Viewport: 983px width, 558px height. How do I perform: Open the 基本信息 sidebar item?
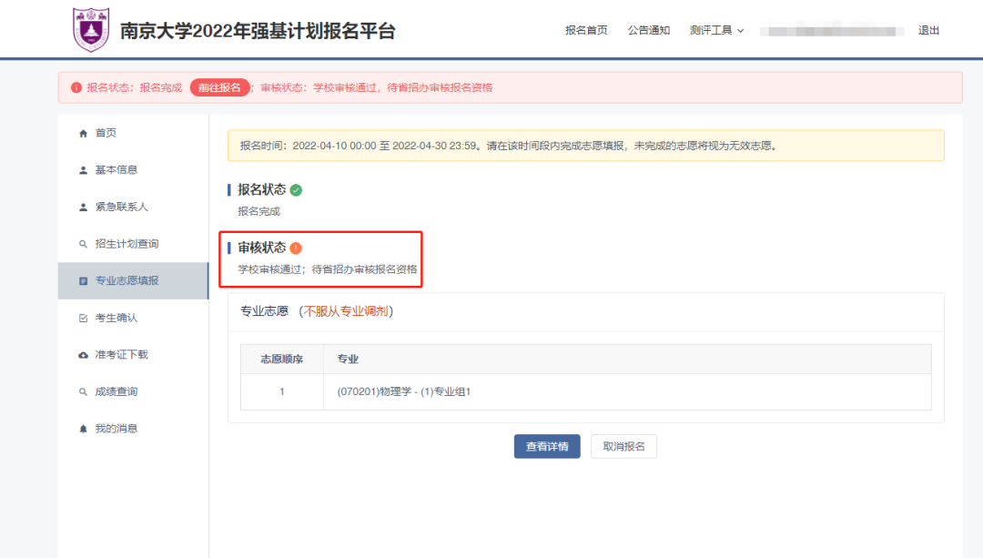point(133,170)
